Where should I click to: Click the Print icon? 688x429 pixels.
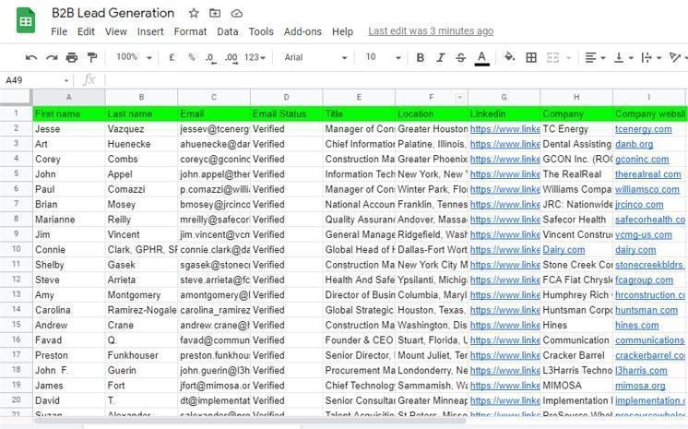pos(72,58)
